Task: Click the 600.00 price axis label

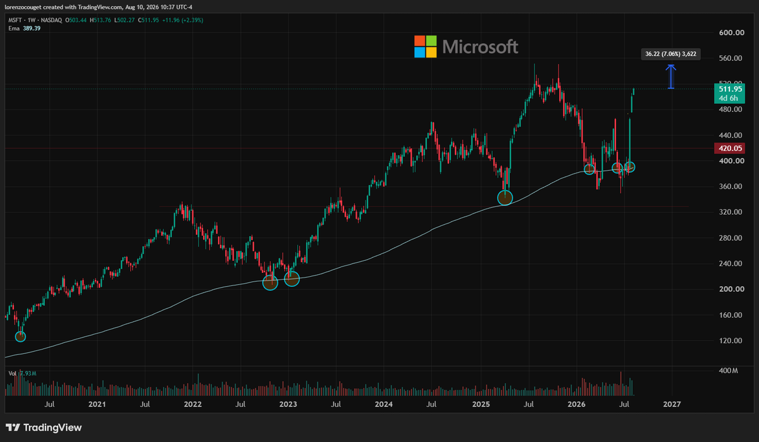Action: point(731,33)
